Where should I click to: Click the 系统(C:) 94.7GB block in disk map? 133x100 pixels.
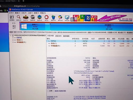(35, 26)
